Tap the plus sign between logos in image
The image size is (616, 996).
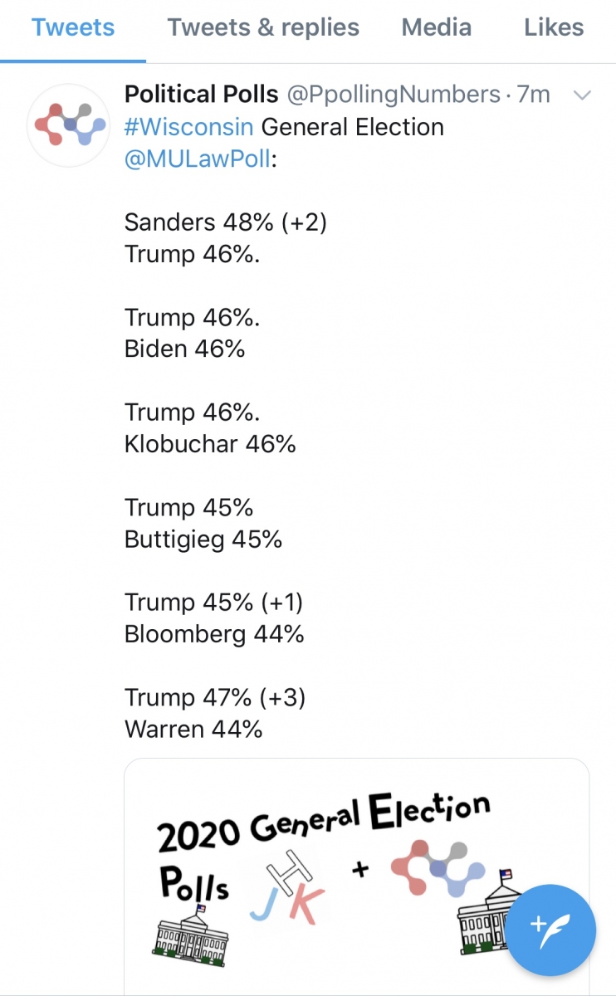(x=360, y=871)
